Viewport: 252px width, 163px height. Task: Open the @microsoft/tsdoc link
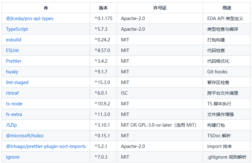point(25,135)
